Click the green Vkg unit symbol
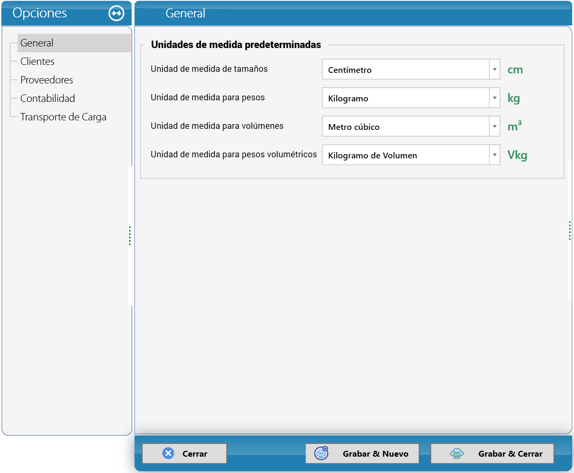The height and width of the screenshot is (473, 574). click(x=517, y=155)
